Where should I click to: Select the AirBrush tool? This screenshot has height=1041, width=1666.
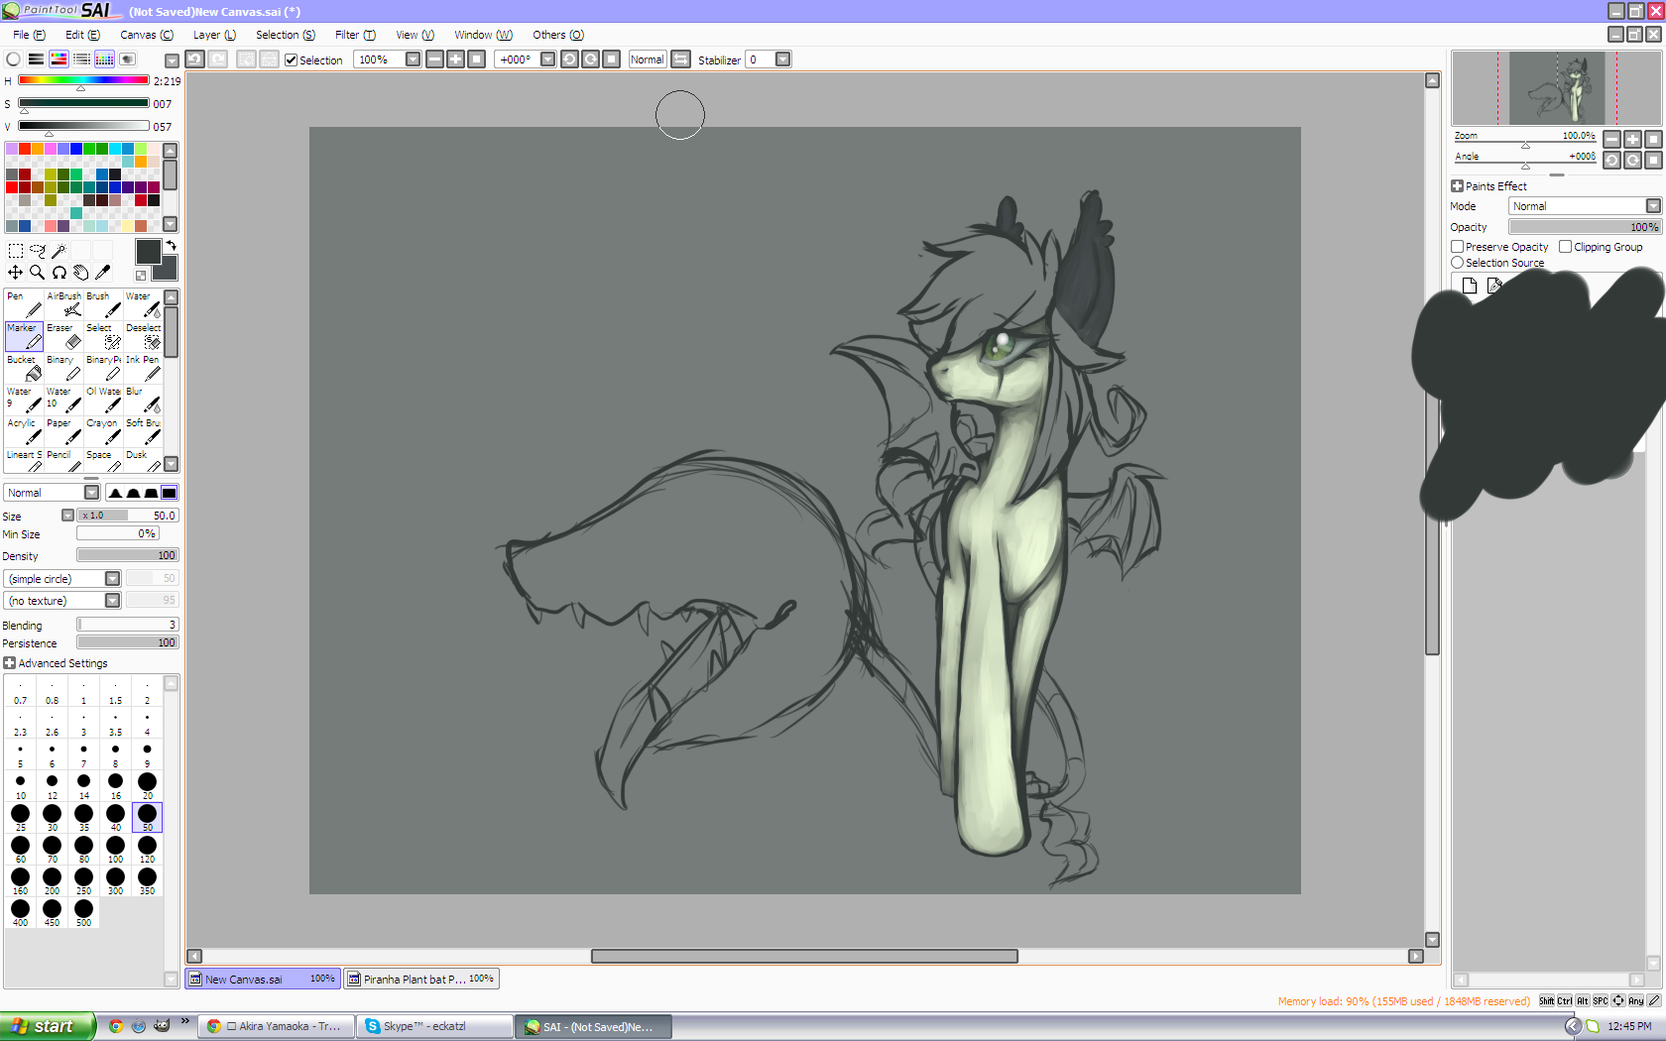coord(63,304)
